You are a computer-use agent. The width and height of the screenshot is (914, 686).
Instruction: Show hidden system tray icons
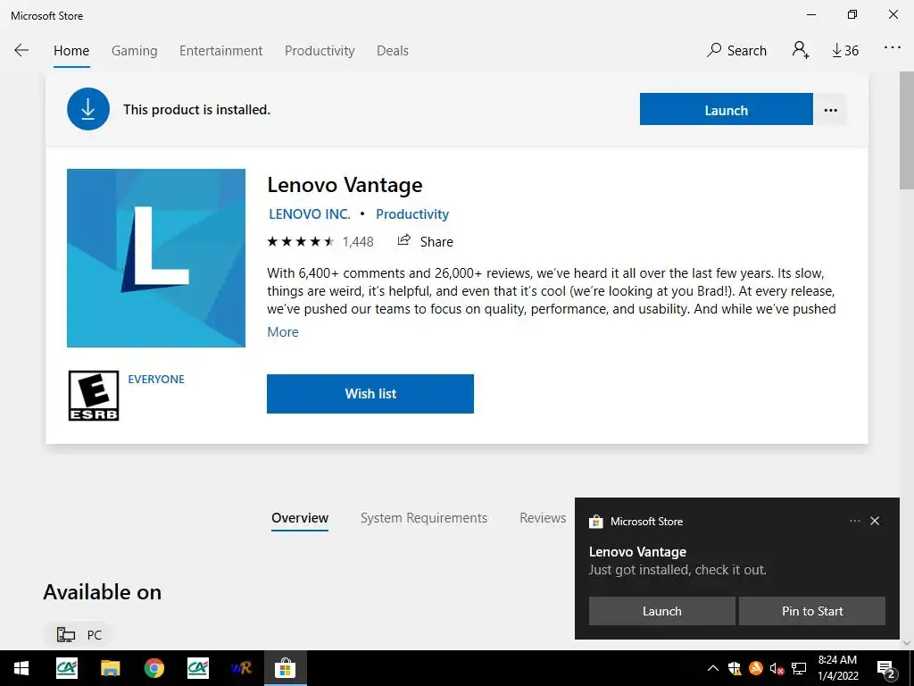pyautogui.click(x=712, y=668)
